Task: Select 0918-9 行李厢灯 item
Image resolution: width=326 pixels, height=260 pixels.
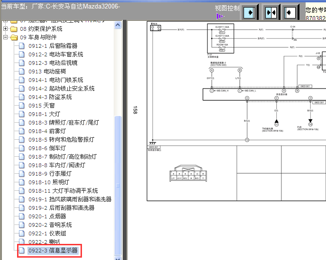Action: 50,174
